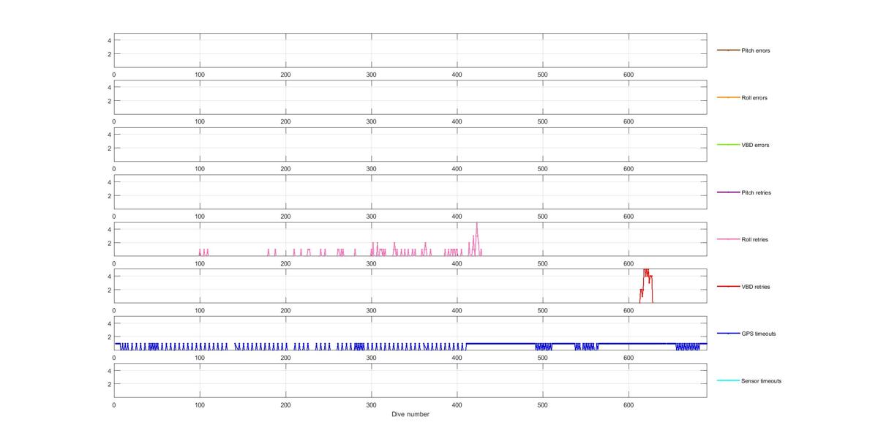Select the purple Pitch retries legend line sample
Screen dimensions: 878x447
point(728,192)
